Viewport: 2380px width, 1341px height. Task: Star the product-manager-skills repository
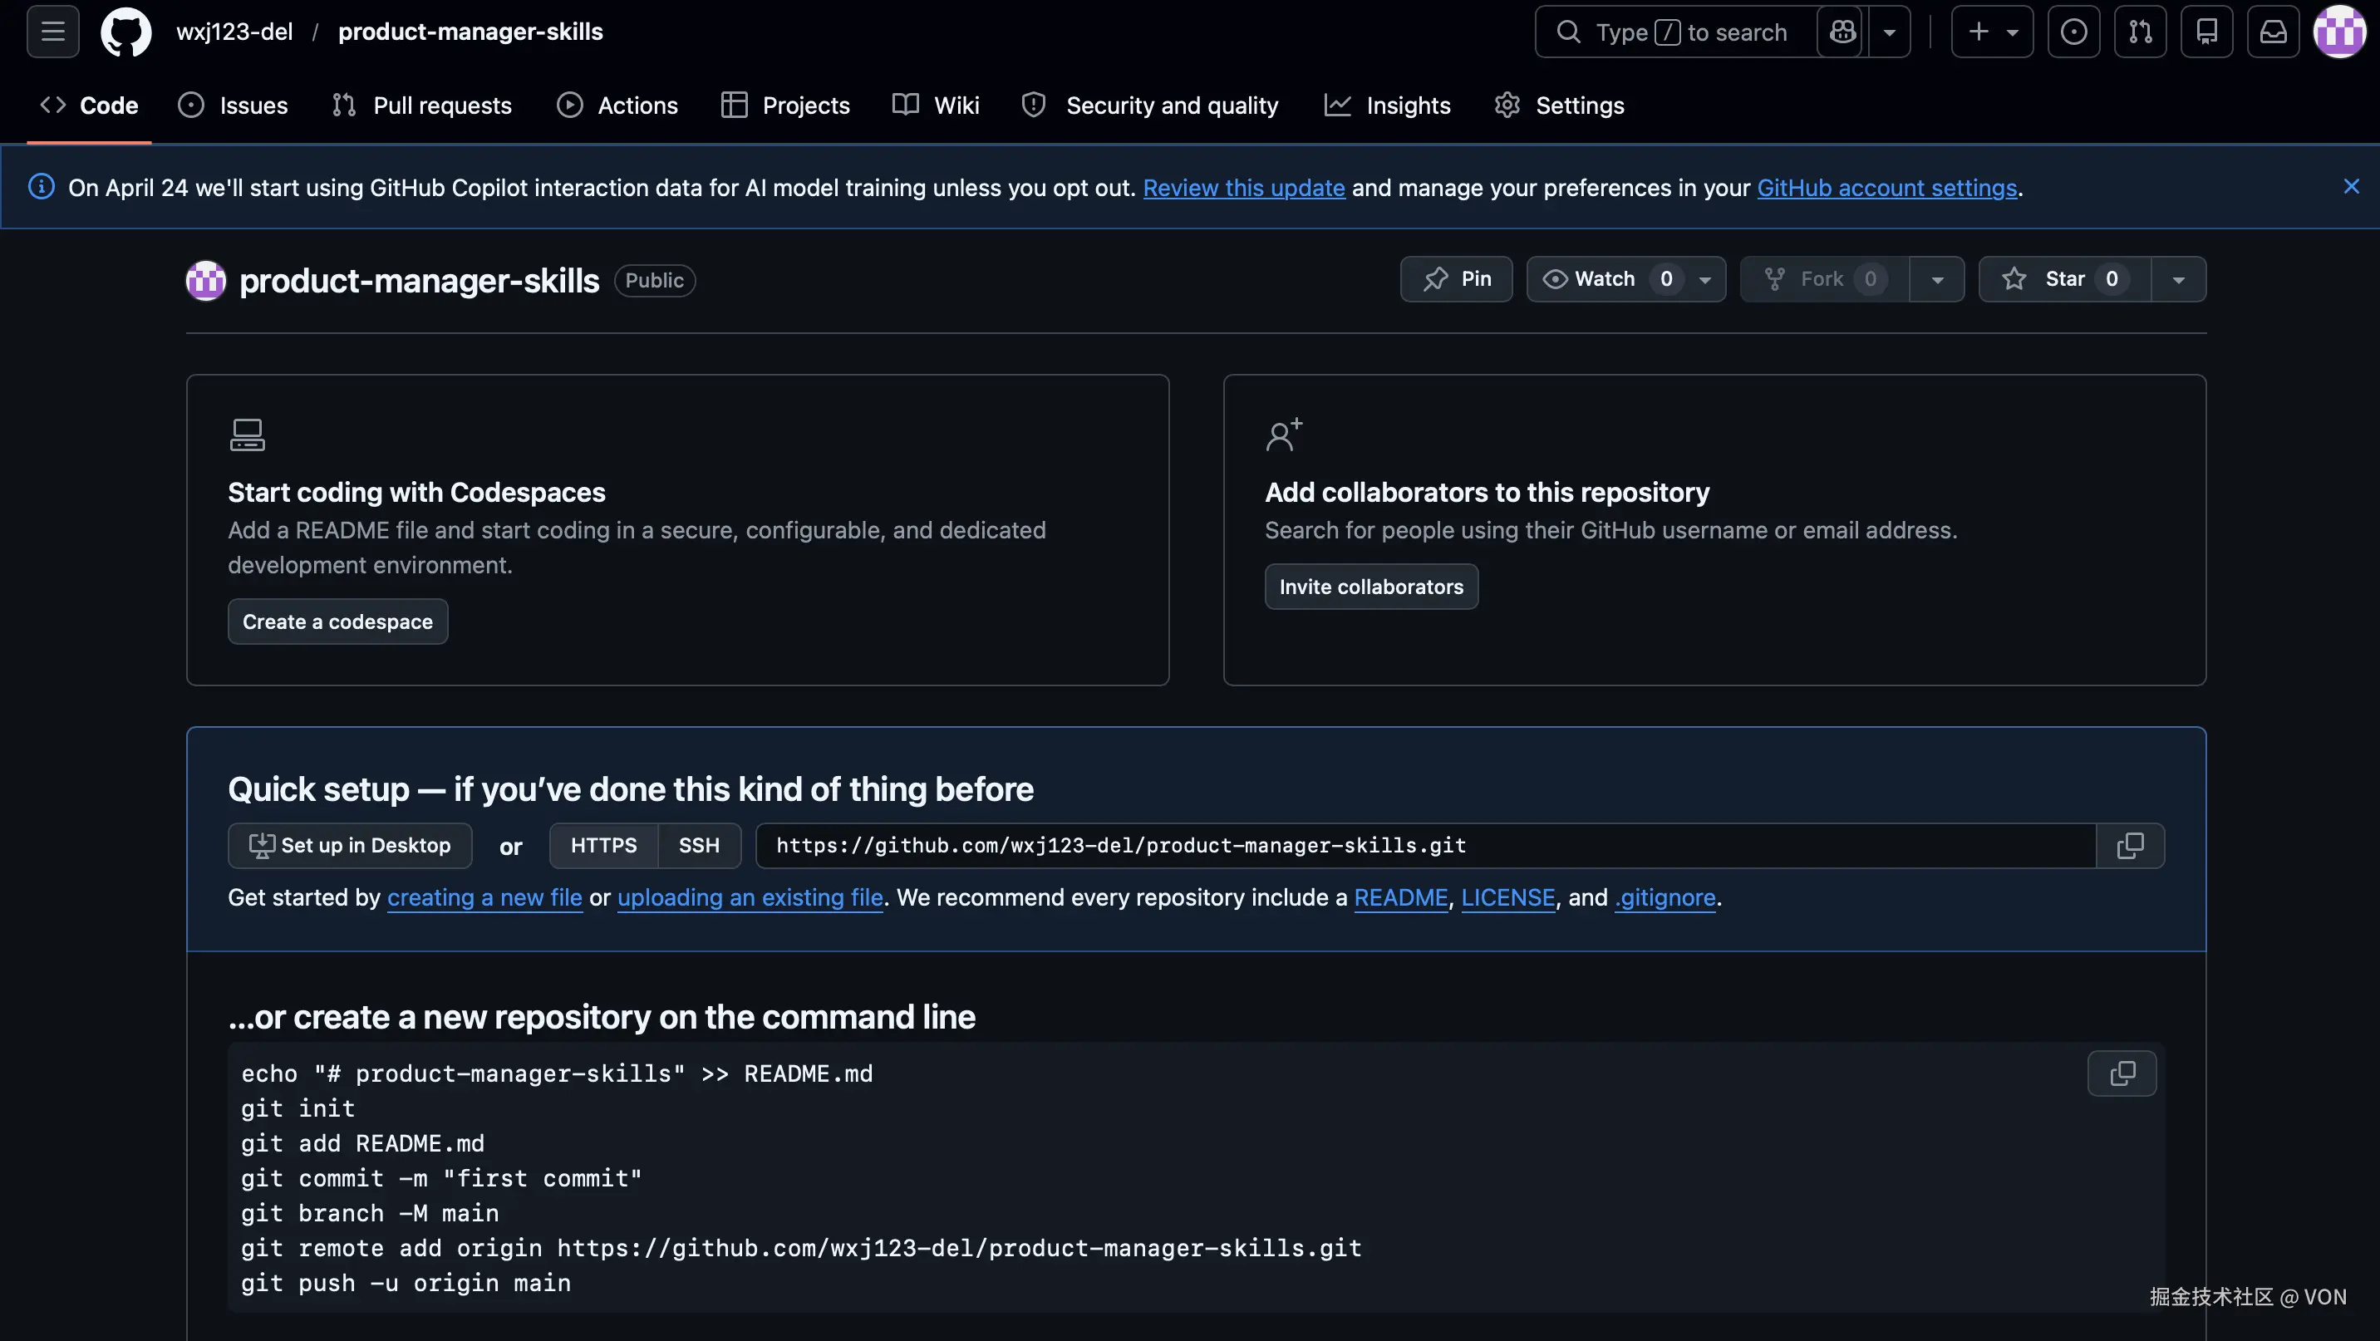2064,279
